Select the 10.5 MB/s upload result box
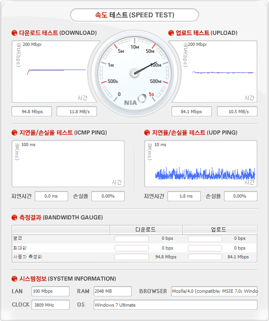Screen dimensions: 269x321 tap(237, 112)
